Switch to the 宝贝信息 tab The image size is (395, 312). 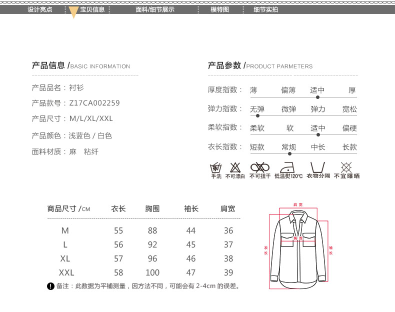click(x=92, y=9)
